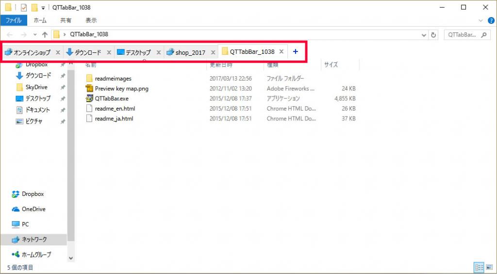Screen dimensions: 497x274
Task: Open the ホーム ribbon tab
Action: click(x=40, y=20)
